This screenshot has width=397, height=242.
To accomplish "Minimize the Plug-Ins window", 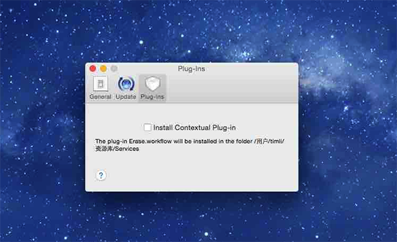I will (x=103, y=69).
